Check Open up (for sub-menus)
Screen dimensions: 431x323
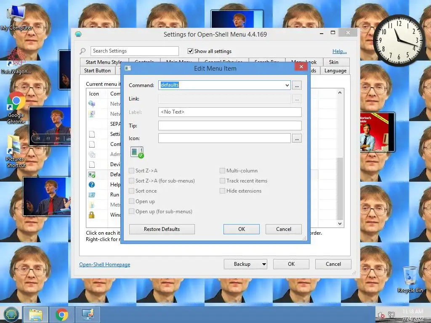(131, 212)
